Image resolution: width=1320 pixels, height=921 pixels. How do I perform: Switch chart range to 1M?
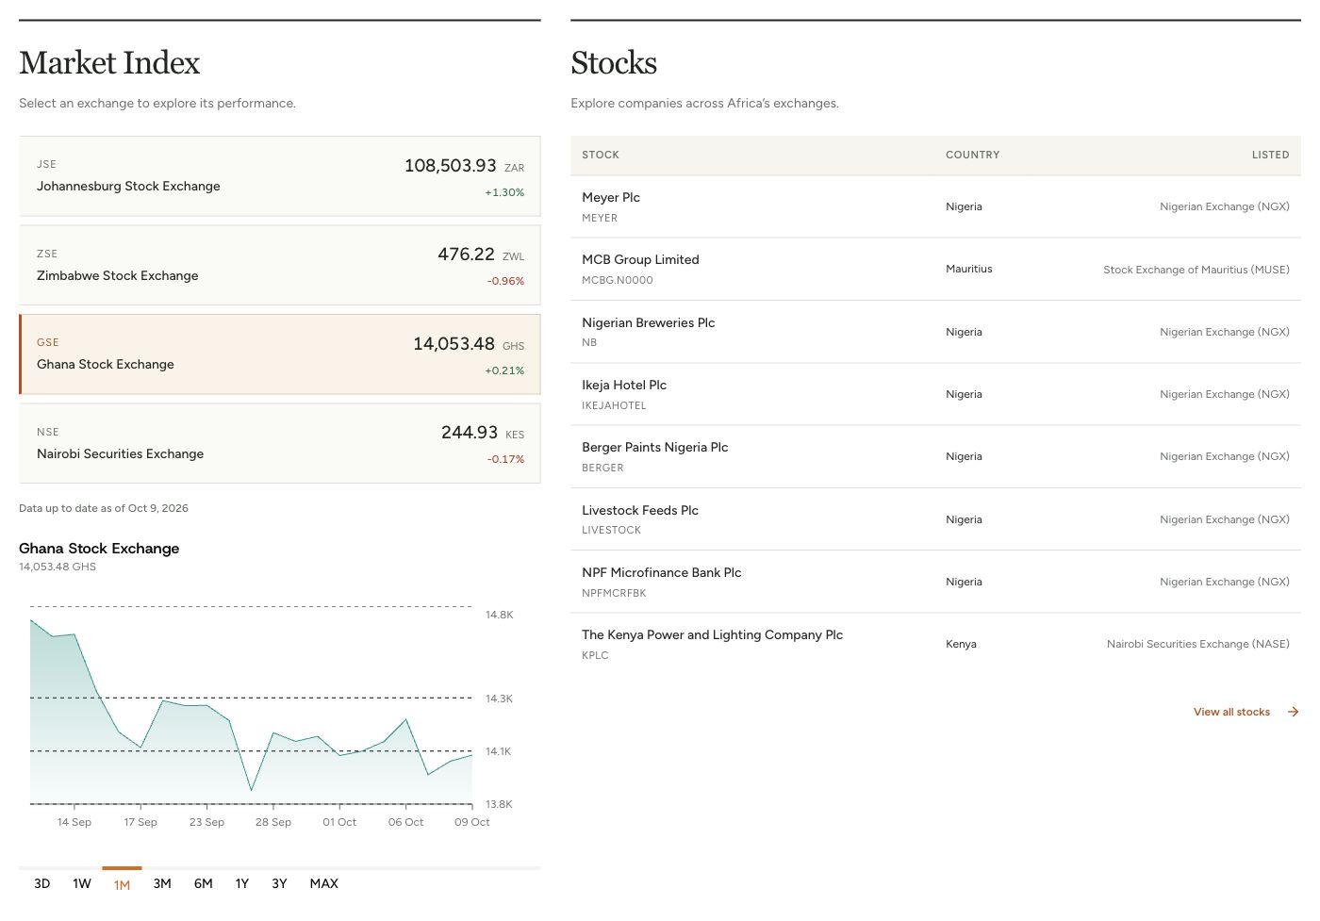pyautogui.click(x=122, y=884)
